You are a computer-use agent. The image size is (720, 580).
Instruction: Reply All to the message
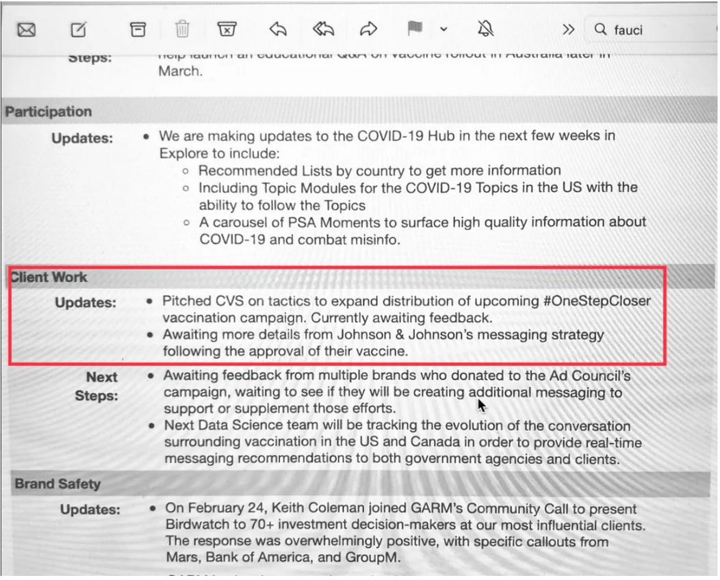click(323, 29)
